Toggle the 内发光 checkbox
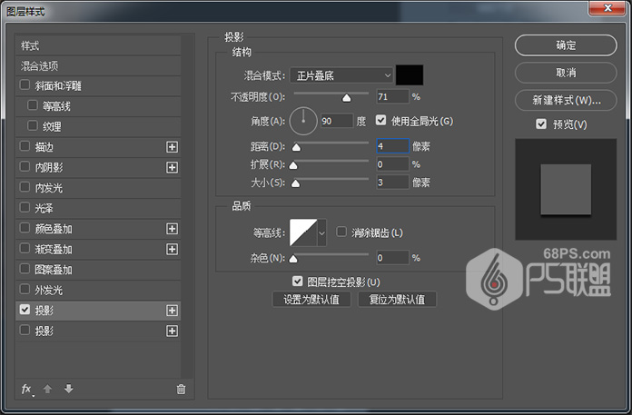The image size is (632, 415). point(25,186)
